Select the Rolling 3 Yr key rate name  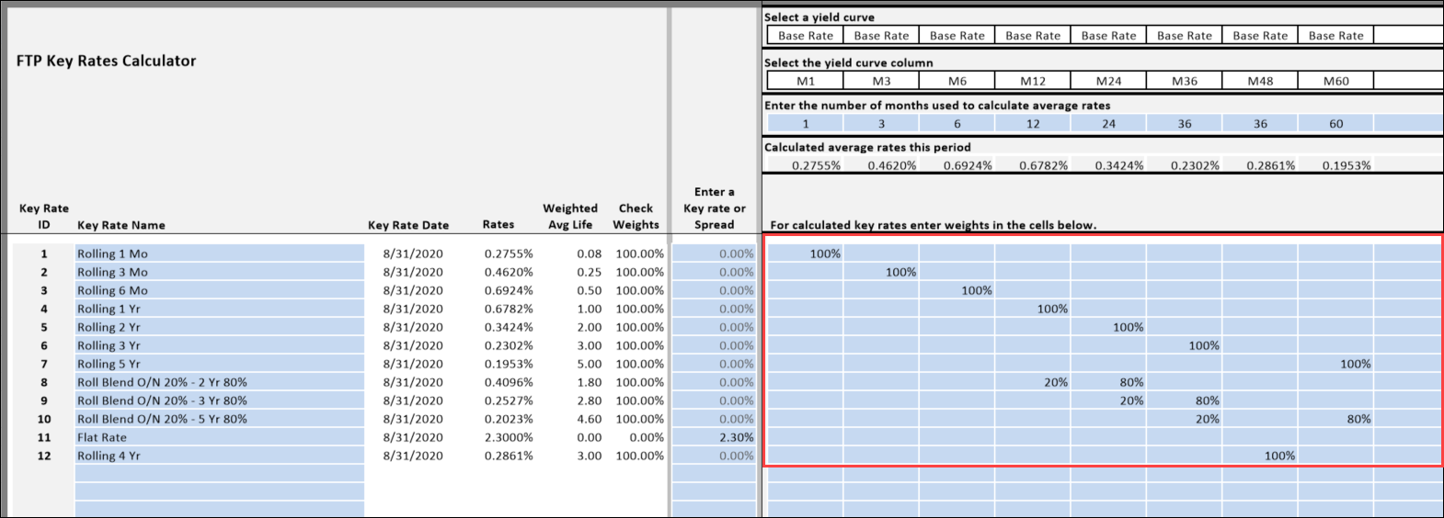[220, 345]
